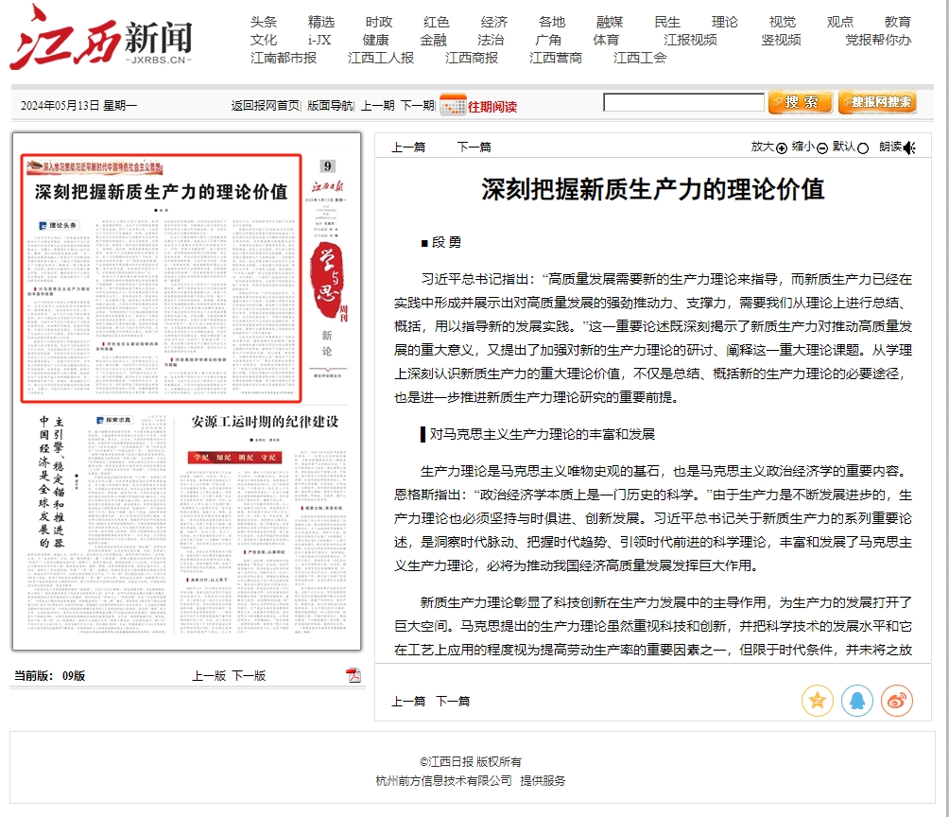The width and height of the screenshot is (949, 817).
Task: Click the star favorite icon
Action: click(x=817, y=701)
